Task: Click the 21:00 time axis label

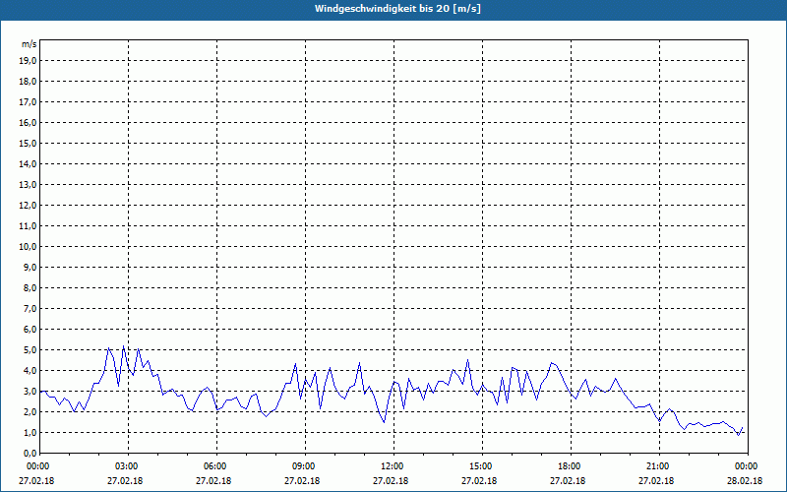Action: 659,466
